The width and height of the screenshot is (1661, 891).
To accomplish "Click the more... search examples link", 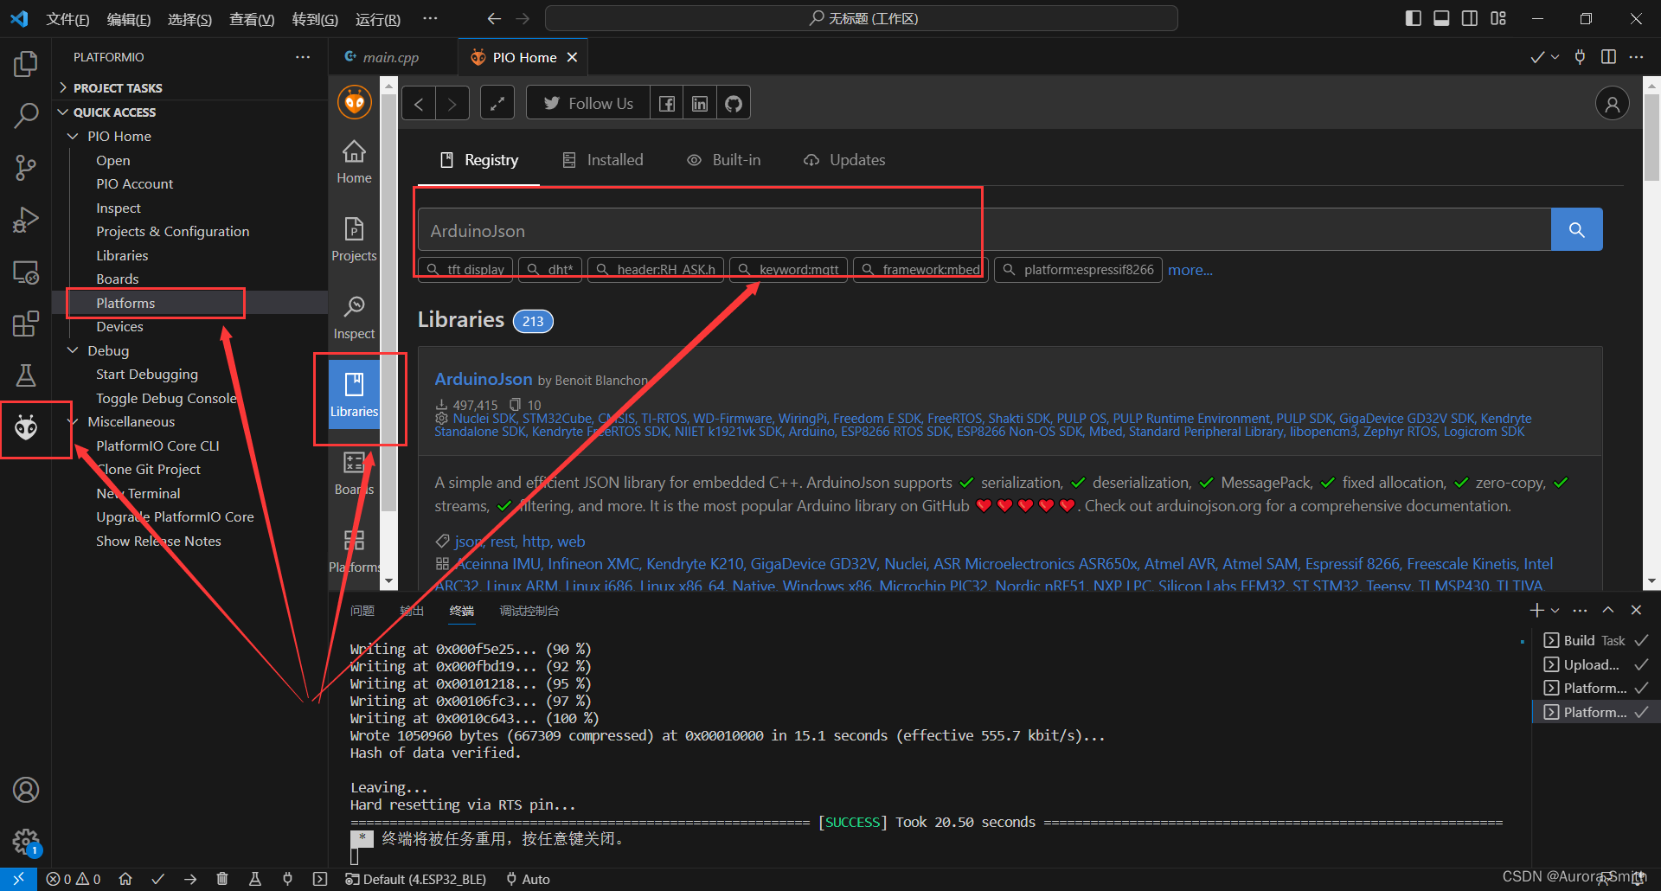I will 1190,270.
